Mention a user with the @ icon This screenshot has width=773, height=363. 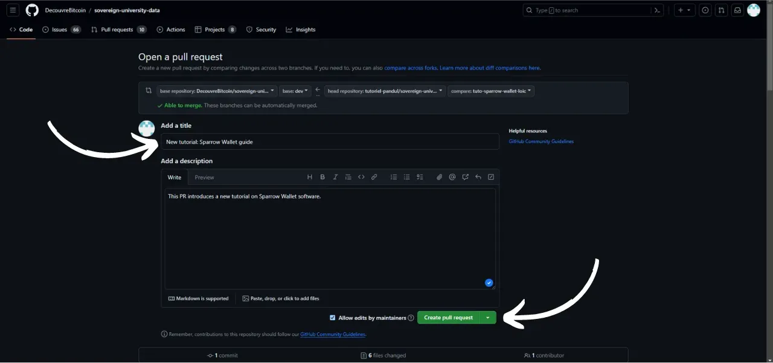(x=452, y=177)
